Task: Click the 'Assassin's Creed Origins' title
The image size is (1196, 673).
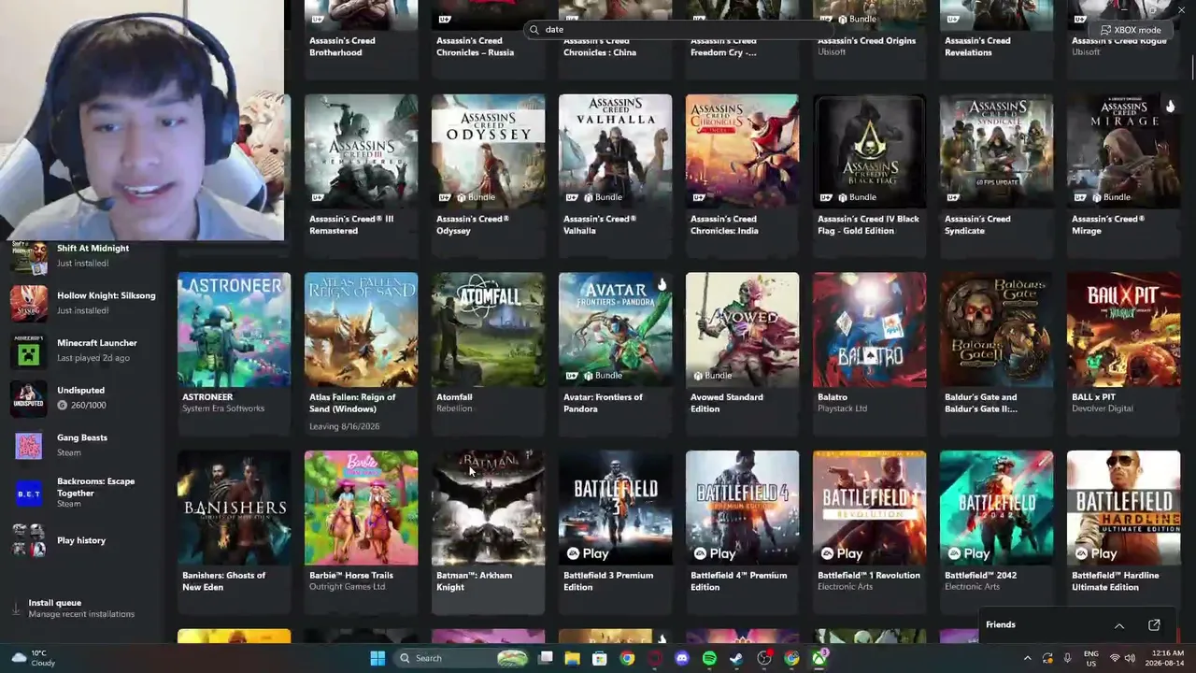Action: (866, 41)
